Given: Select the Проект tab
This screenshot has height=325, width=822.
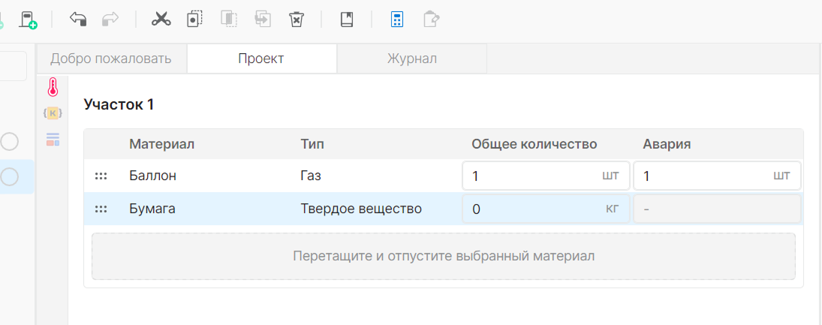Looking at the screenshot, I should click(261, 59).
